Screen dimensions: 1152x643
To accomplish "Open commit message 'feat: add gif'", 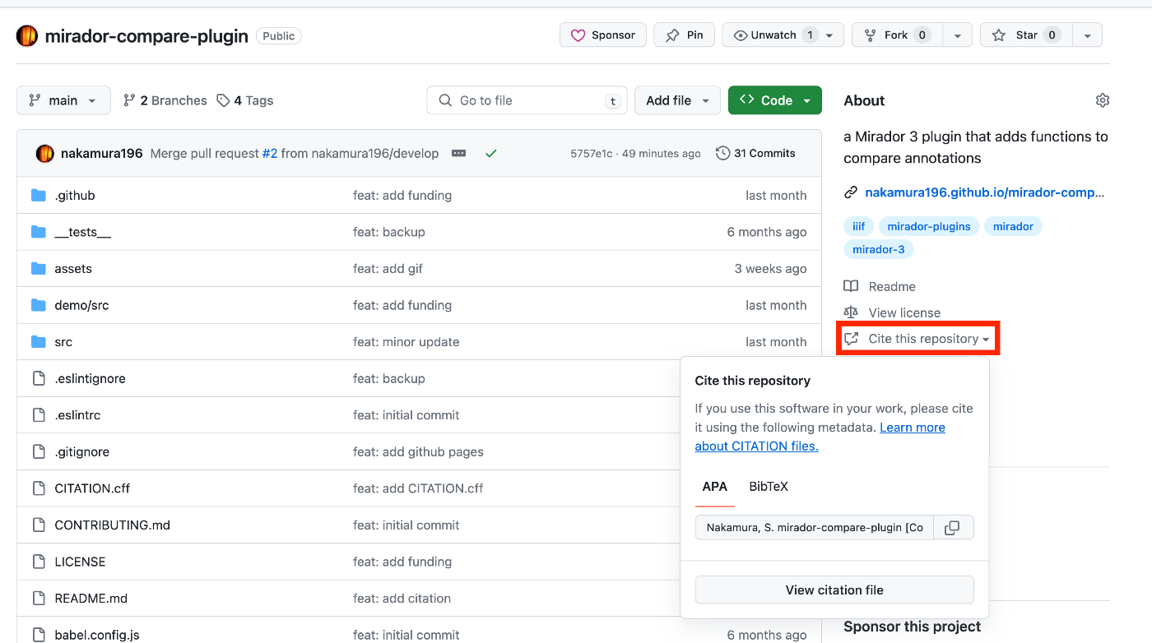I will tap(388, 269).
